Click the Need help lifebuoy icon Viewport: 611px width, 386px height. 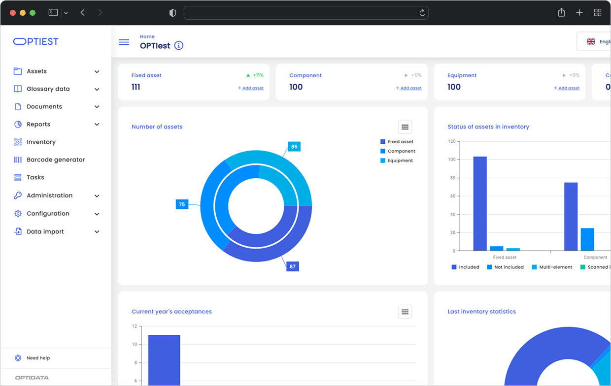pos(18,358)
